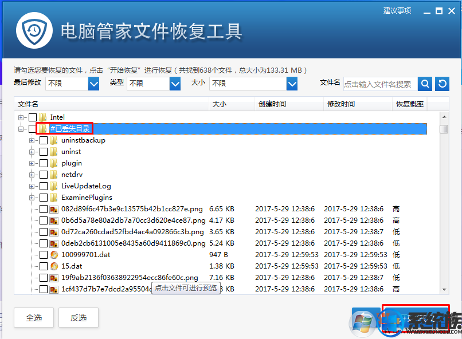Expand the ExaminePlugins folder node

[x=32, y=198]
